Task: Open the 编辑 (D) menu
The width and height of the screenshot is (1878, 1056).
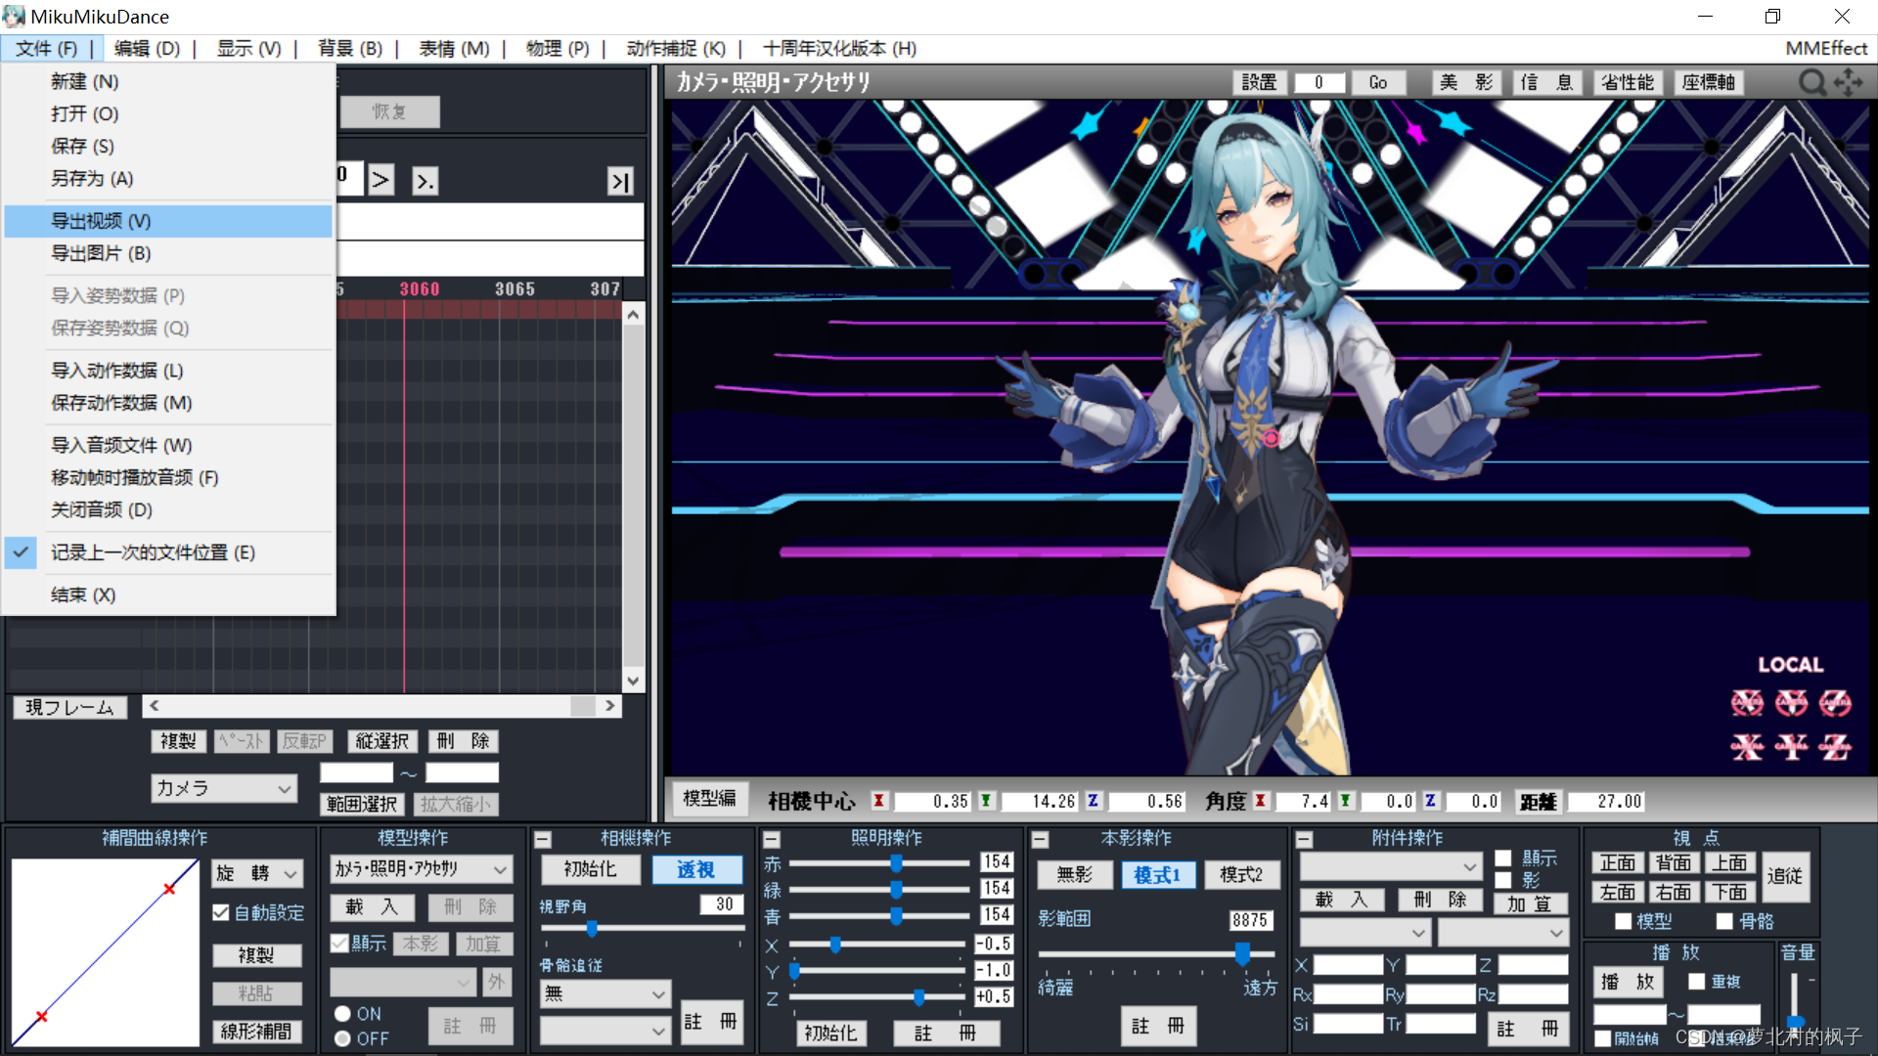Action: (147, 48)
